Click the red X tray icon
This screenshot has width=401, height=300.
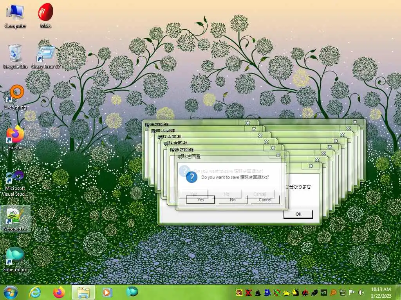tap(248, 292)
